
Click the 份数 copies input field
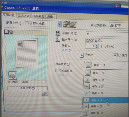click(x=90, y=46)
